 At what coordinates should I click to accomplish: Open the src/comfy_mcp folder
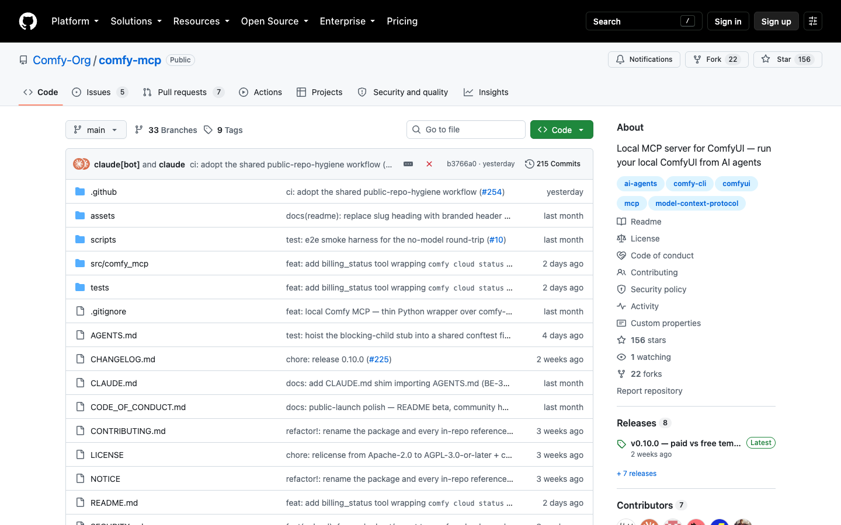(119, 264)
